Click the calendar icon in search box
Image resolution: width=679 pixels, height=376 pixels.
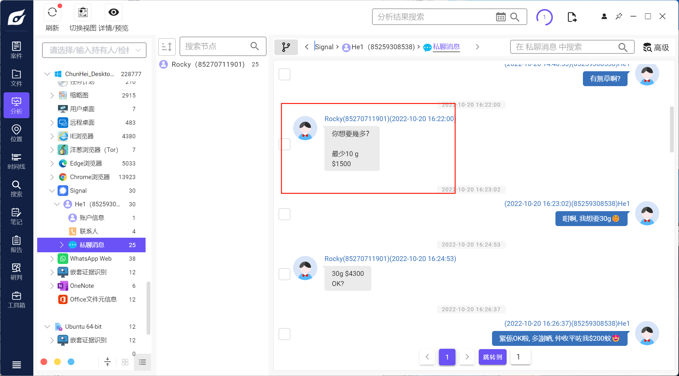[500, 17]
